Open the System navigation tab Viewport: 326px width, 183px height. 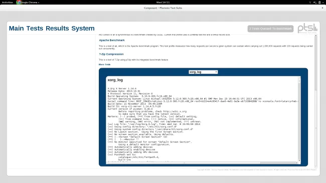click(83, 28)
